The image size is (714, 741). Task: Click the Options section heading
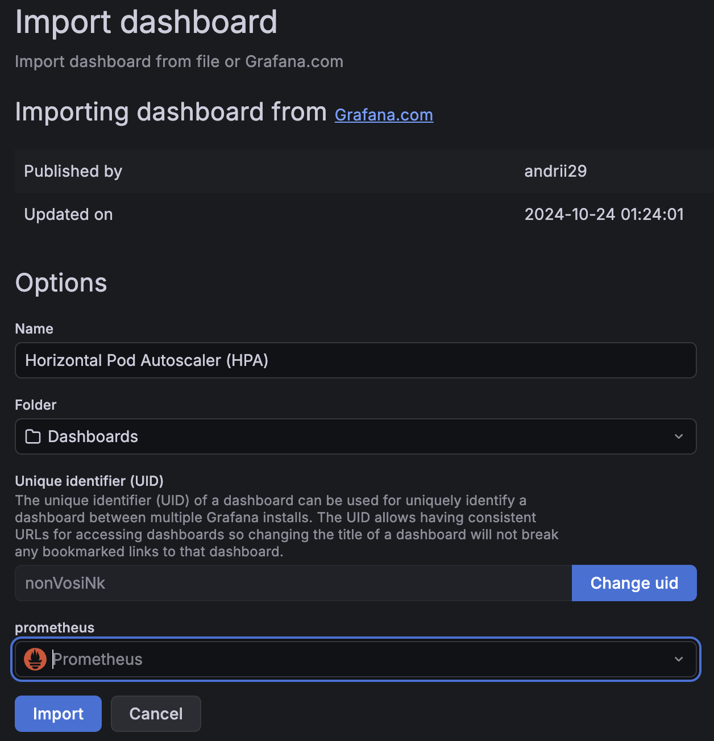click(61, 283)
